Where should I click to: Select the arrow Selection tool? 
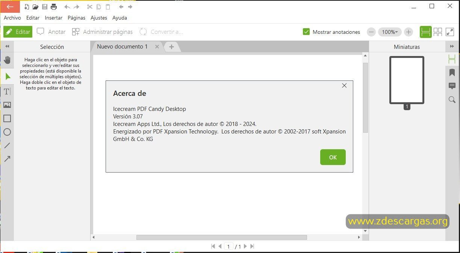(7, 76)
